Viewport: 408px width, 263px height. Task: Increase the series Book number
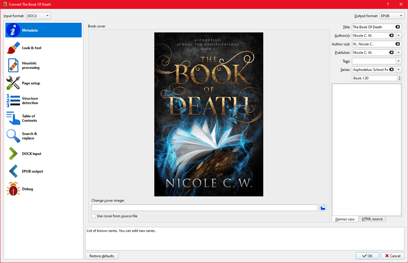point(400,77)
